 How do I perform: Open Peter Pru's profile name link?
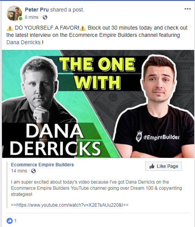[x=37, y=10]
